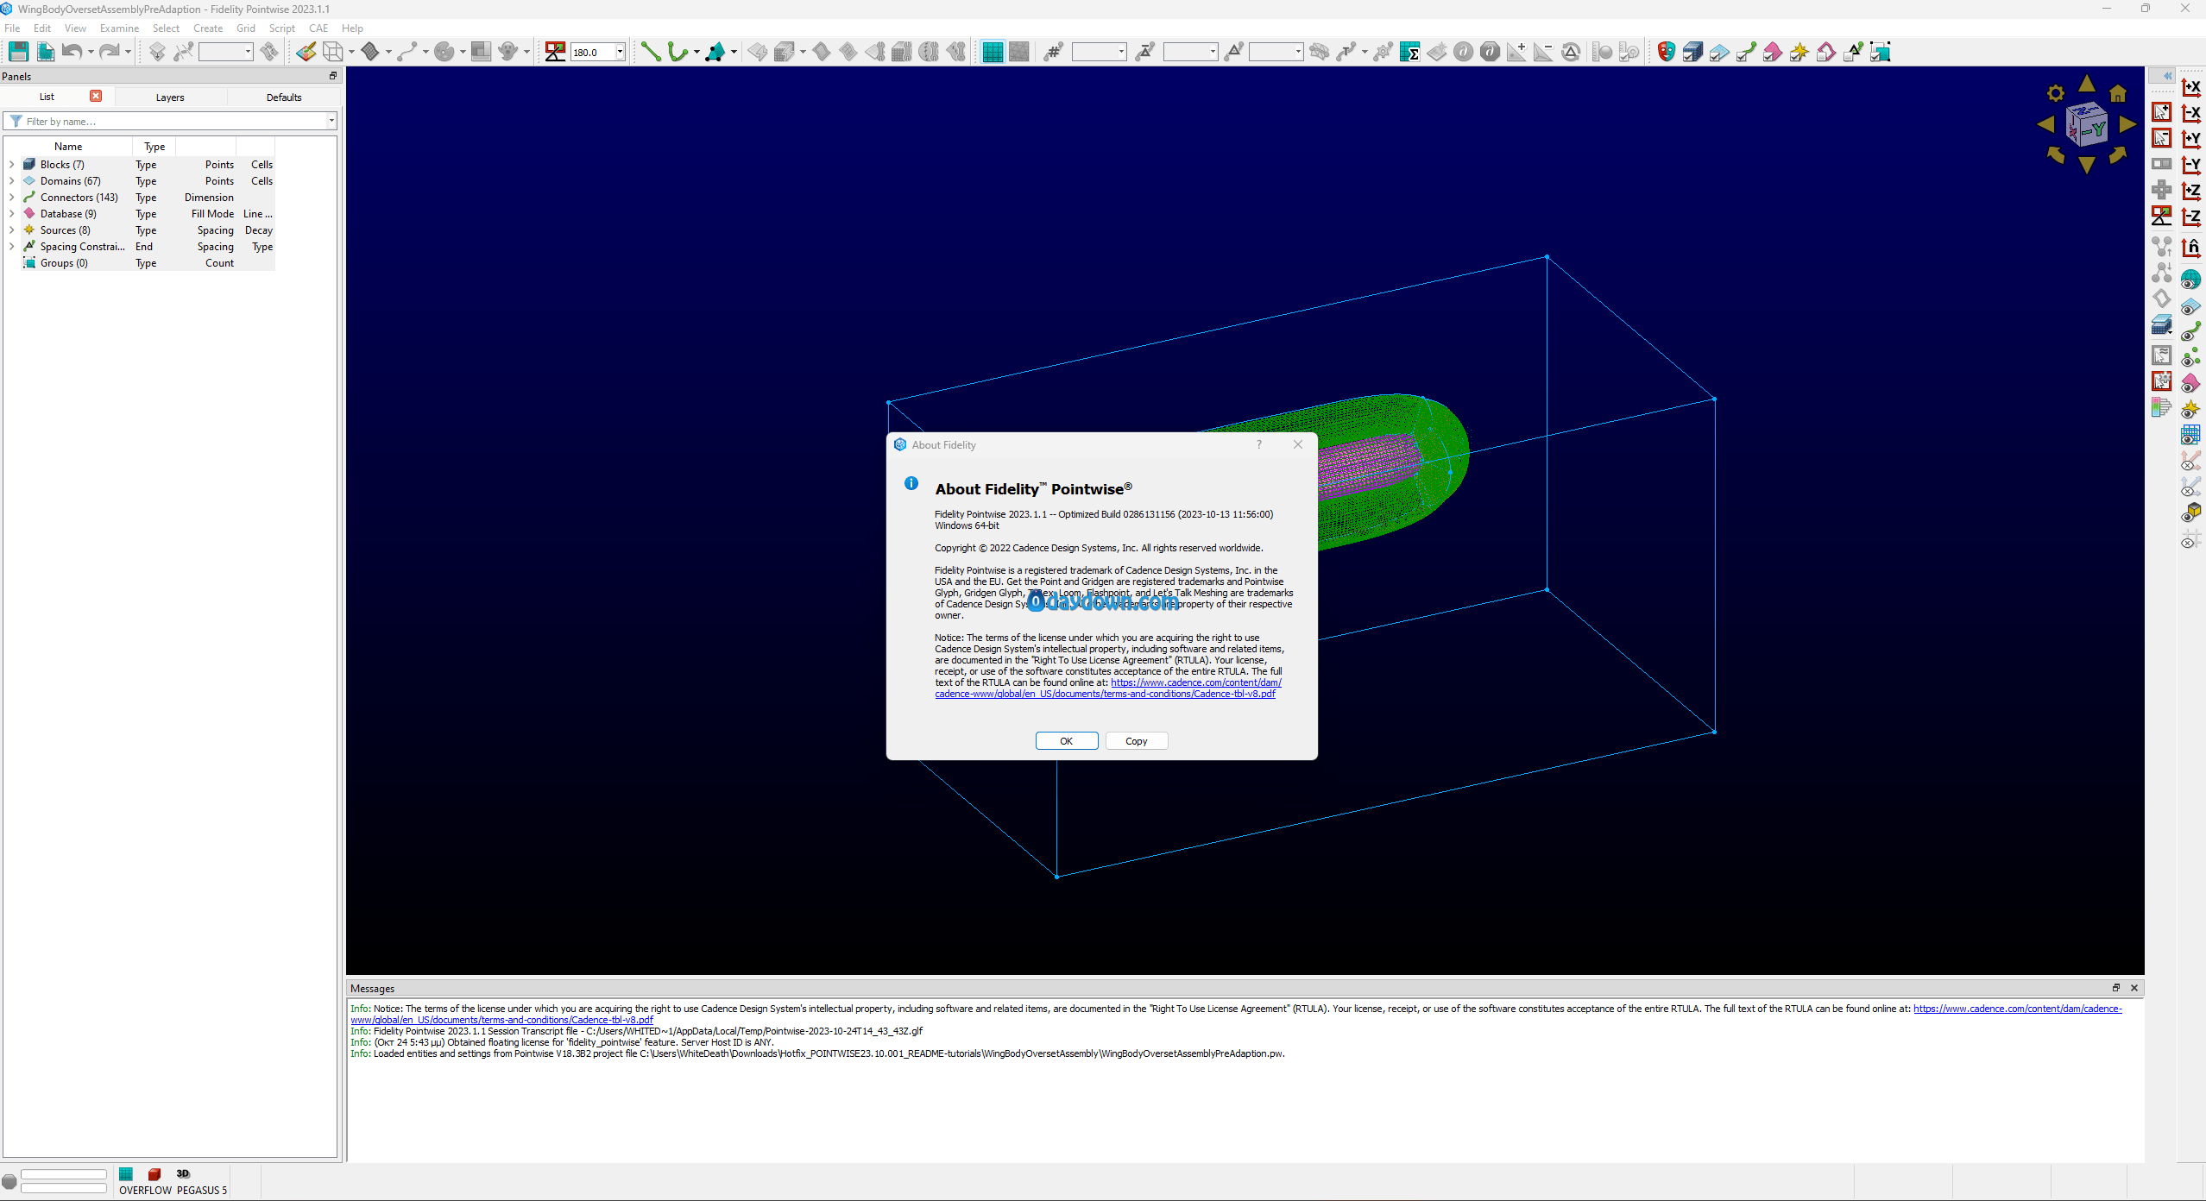
Task: Toggle source star visibility eye icon
Action: 2190,410
